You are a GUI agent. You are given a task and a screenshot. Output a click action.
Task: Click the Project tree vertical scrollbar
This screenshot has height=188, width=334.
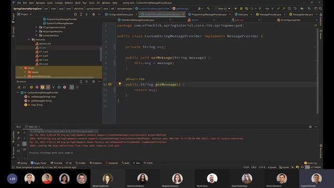coord(101,54)
